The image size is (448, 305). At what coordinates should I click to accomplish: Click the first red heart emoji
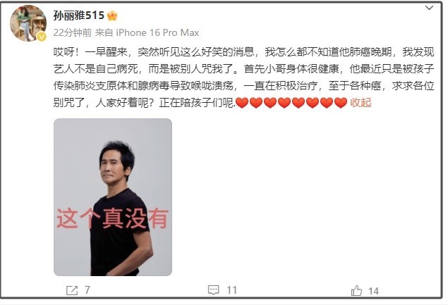242,103
